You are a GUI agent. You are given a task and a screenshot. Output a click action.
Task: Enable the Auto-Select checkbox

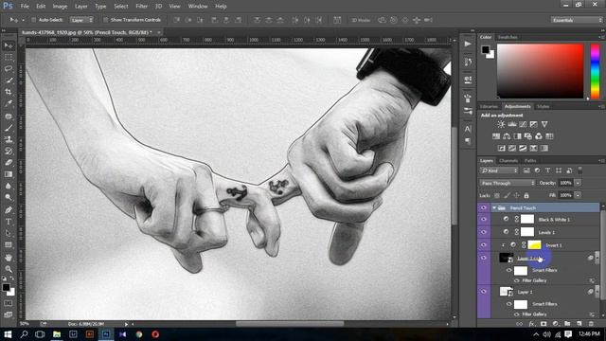click(x=34, y=20)
